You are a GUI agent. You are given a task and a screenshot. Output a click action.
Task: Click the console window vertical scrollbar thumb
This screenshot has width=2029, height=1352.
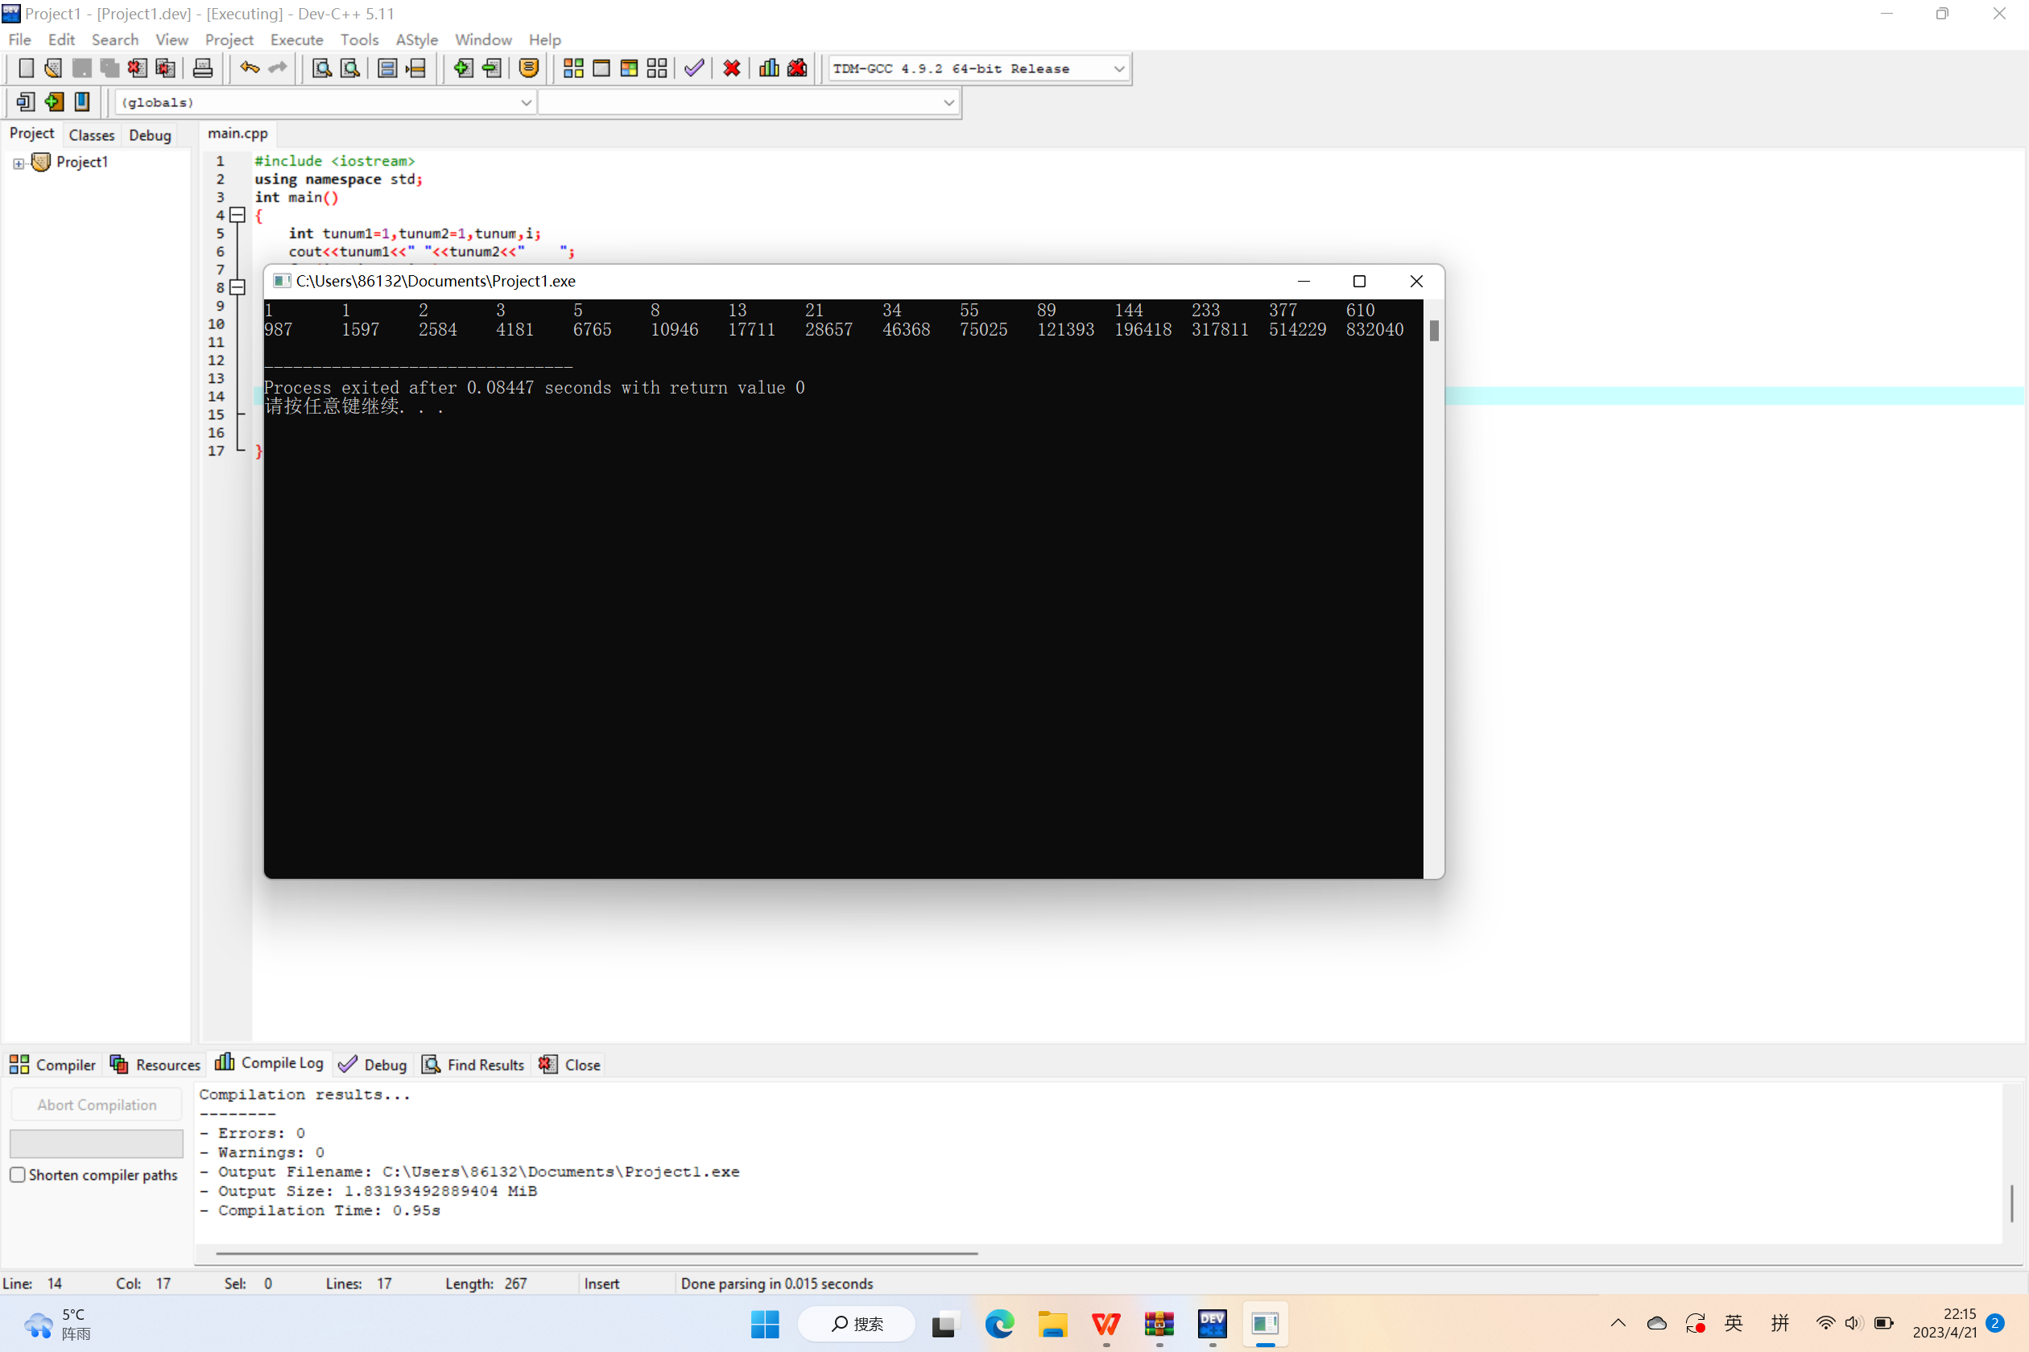tap(1434, 330)
